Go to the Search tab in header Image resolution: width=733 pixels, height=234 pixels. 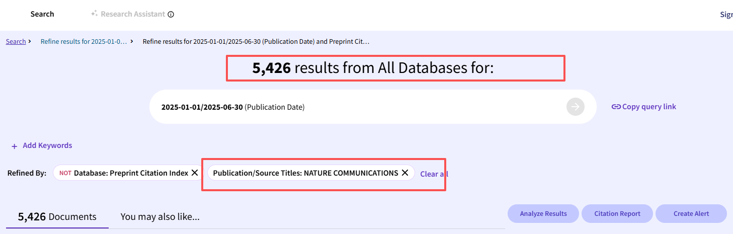(42, 14)
